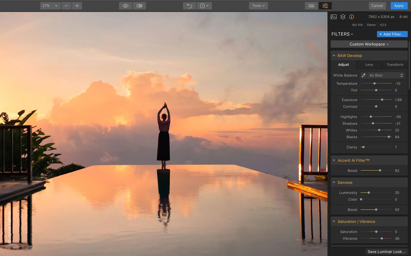
Task: Click the zoom out minus button
Action: [x=66, y=6]
